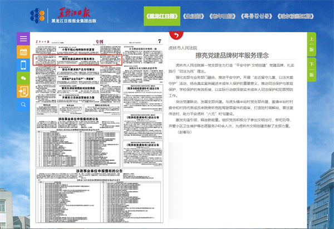The height and width of the screenshot is (229, 334).
Task: Open the search magnifier icon in sidebar
Action: (23, 104)
